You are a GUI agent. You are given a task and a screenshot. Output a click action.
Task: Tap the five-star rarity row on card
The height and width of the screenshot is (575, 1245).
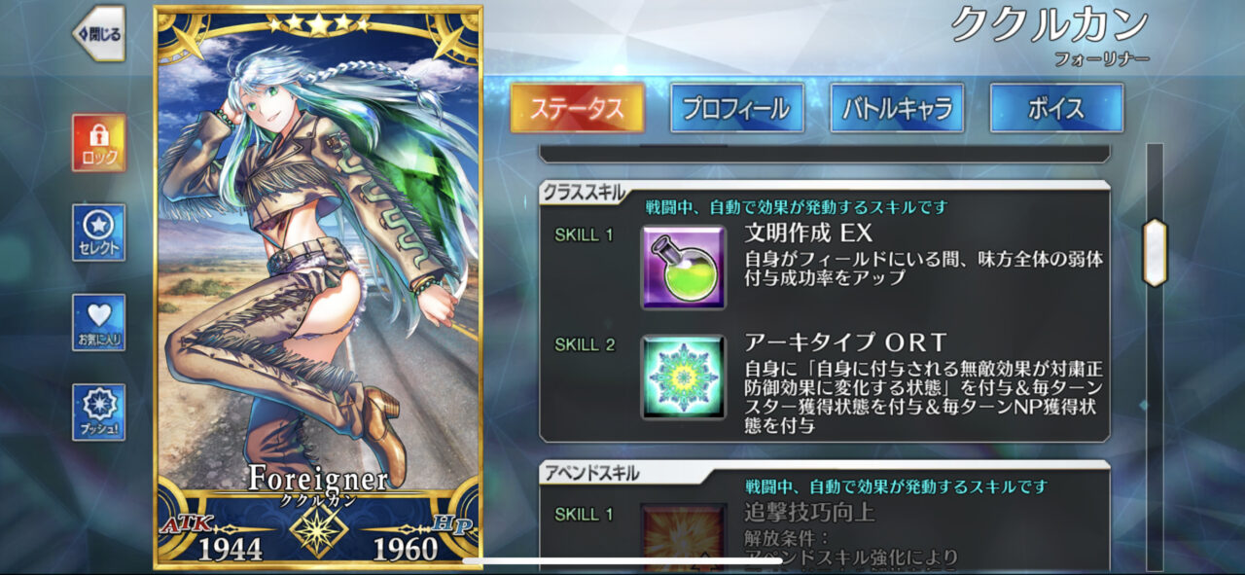point(318,24)
